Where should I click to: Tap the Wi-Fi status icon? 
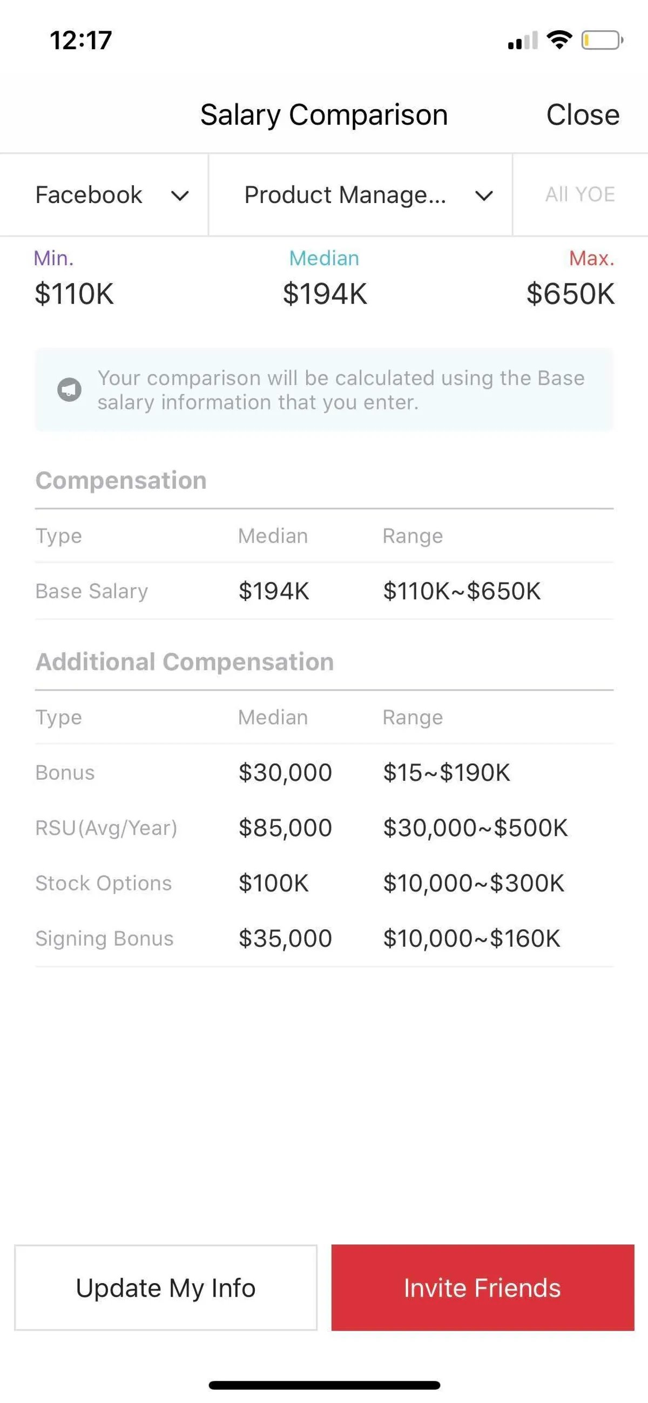click(x=559, y=40)
